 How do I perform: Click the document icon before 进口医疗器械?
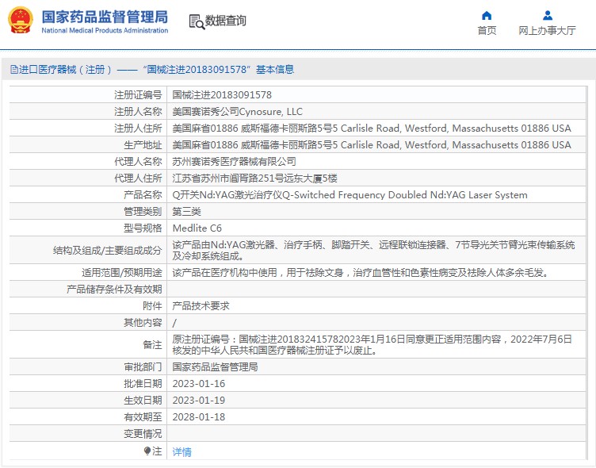[x=14, y=70]
